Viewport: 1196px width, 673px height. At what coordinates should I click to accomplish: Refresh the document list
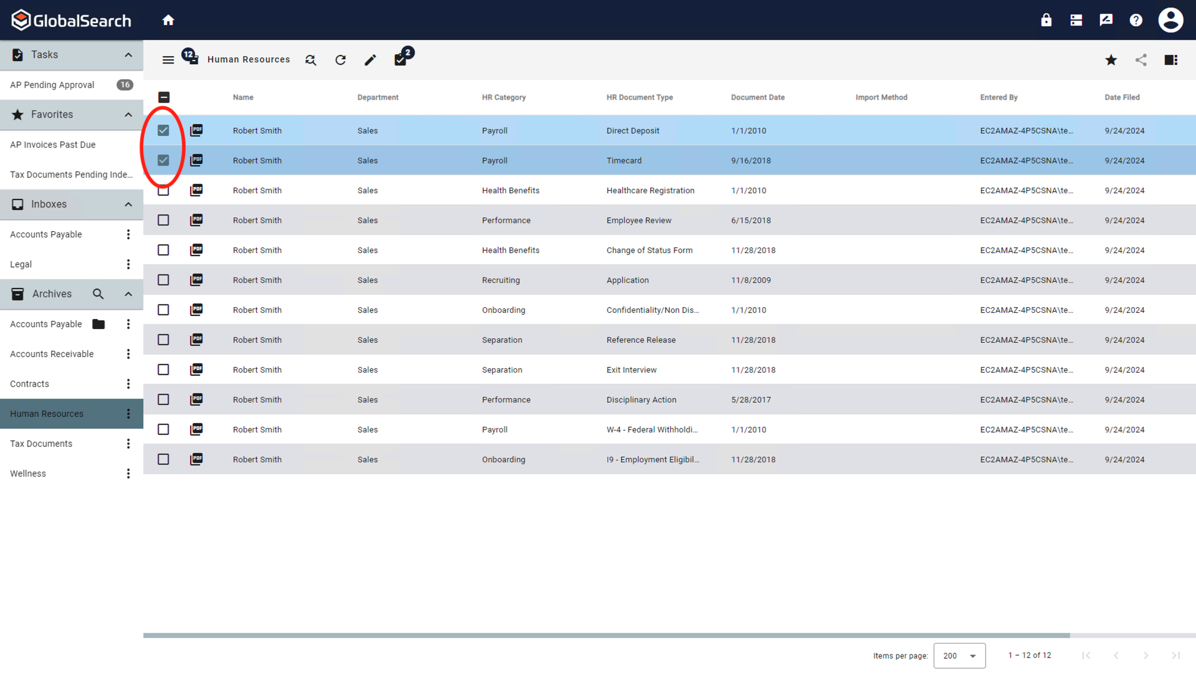(x=340, y=60)
